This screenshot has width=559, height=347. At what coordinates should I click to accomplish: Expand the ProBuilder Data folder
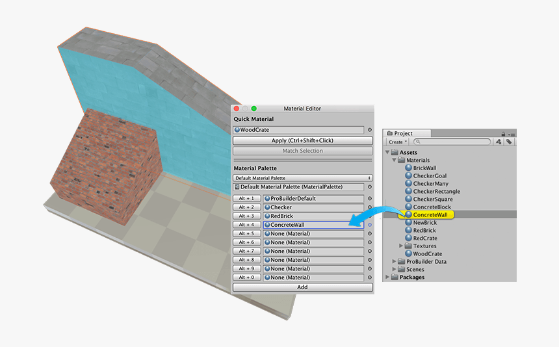tap(393, 262)
